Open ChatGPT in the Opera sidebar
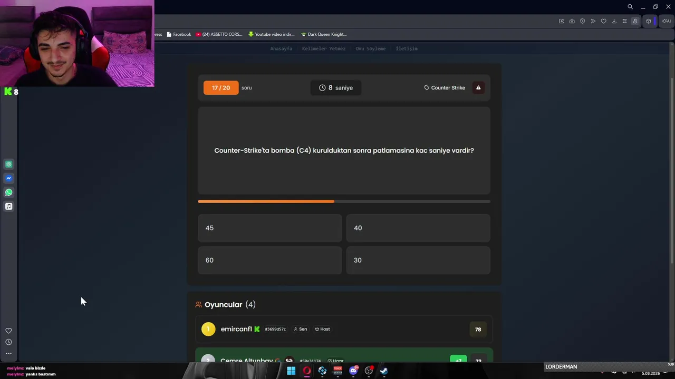 (x=8, y=164)
